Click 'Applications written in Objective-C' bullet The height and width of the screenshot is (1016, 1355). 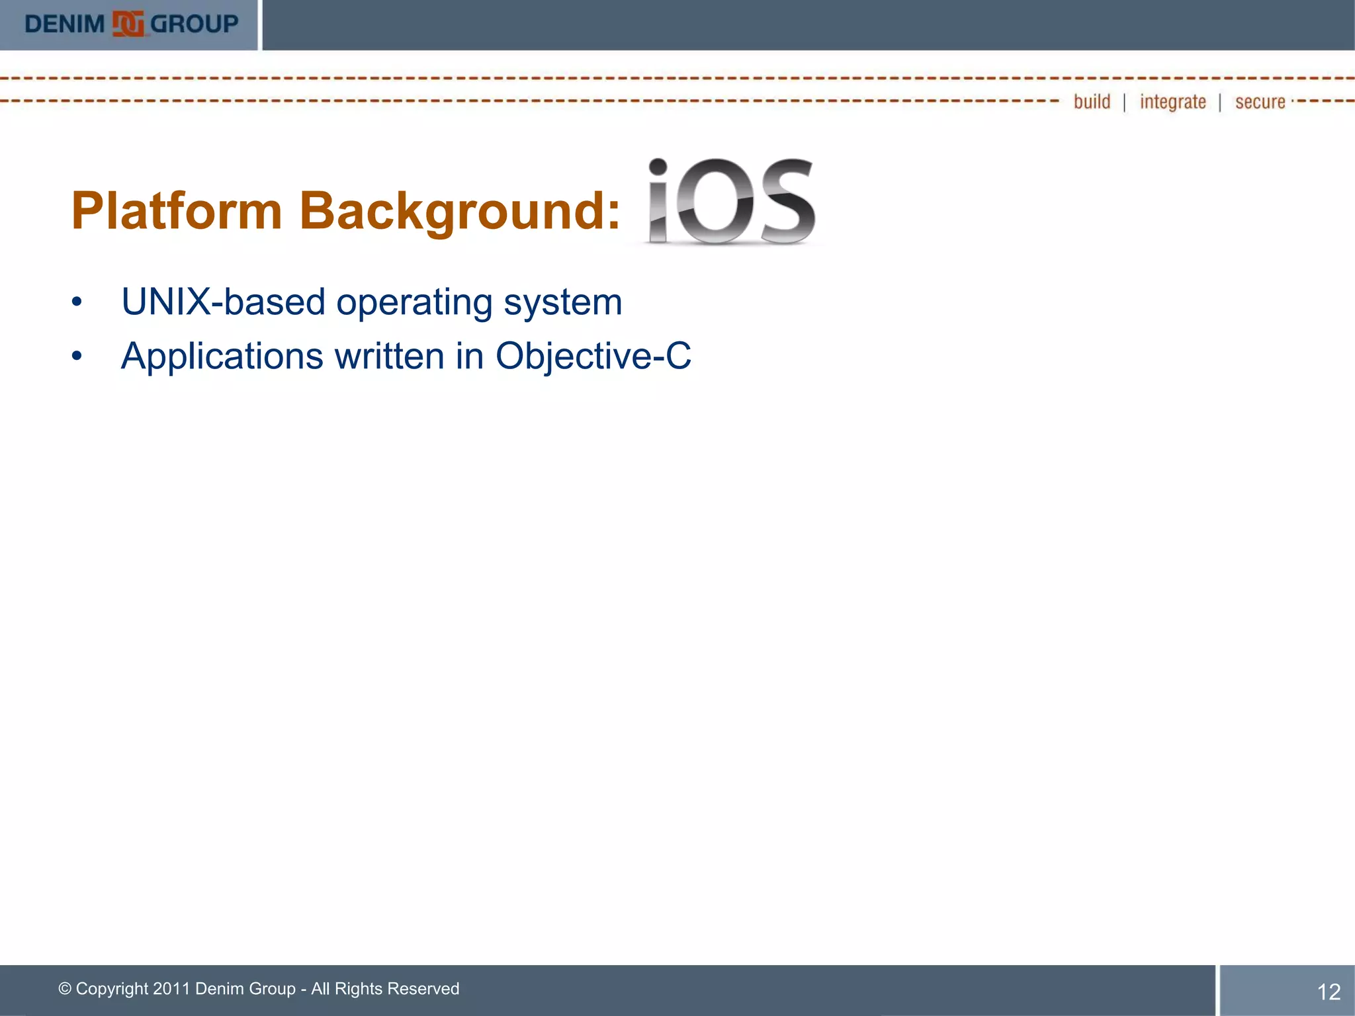(406, 356)
